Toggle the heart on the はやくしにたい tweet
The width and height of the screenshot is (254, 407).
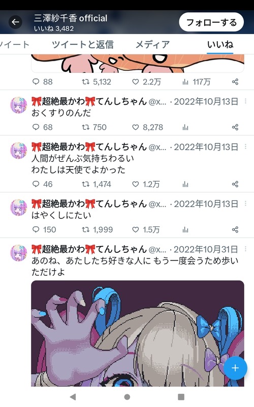(x=136, y=229)
